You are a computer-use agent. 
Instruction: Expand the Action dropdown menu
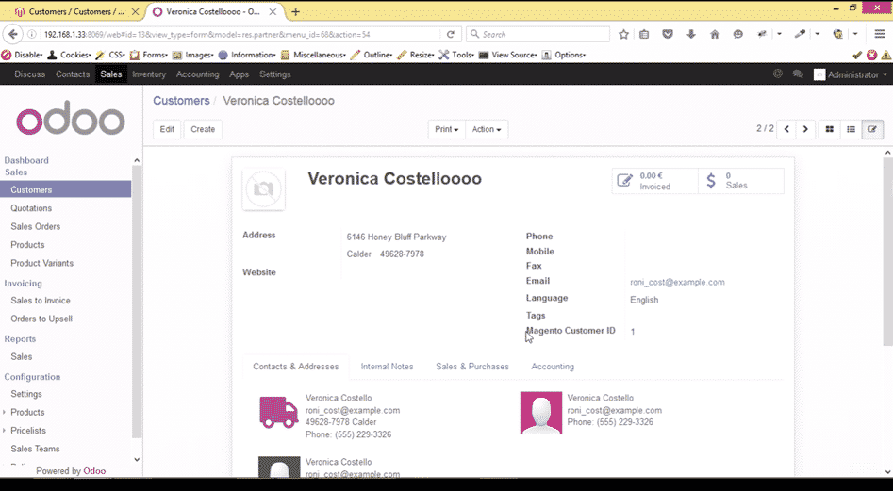click(487, 129)
